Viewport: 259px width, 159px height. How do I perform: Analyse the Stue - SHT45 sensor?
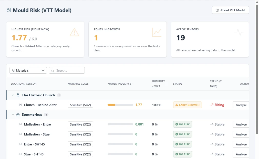click(x=241, y=154)
